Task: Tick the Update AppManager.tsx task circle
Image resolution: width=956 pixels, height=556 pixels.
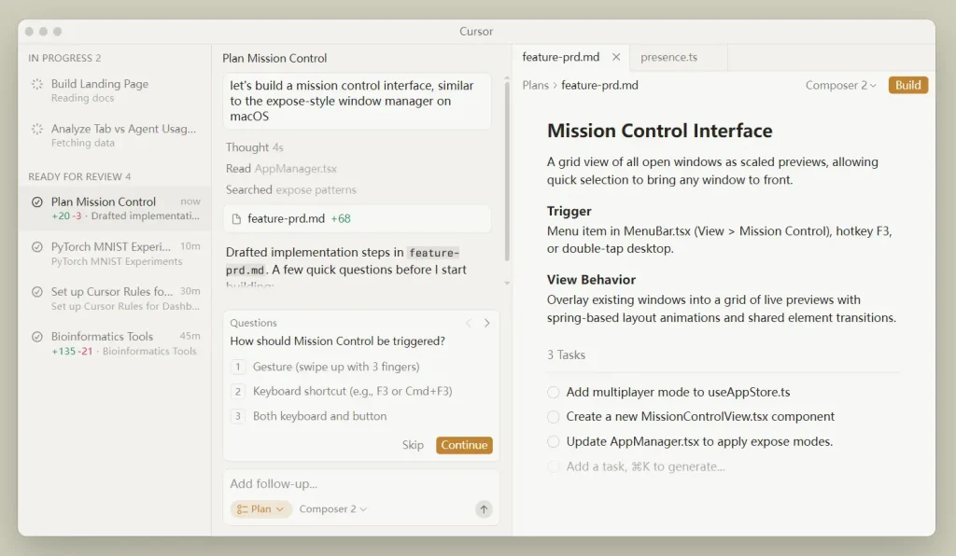Action: (x=554, y=441)
